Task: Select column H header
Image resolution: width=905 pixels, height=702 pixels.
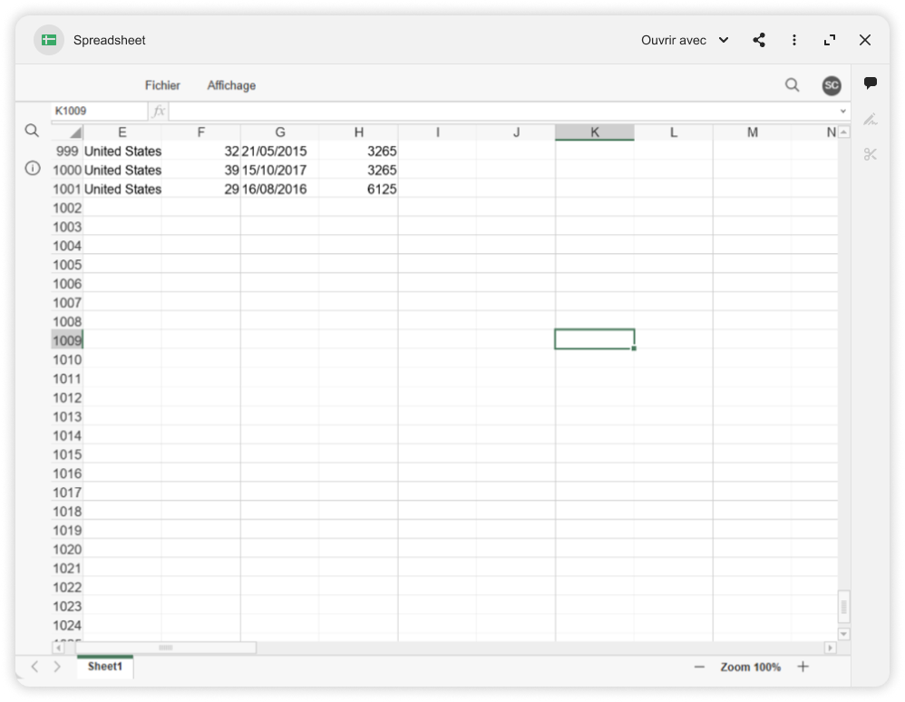Action: (358, 132)
